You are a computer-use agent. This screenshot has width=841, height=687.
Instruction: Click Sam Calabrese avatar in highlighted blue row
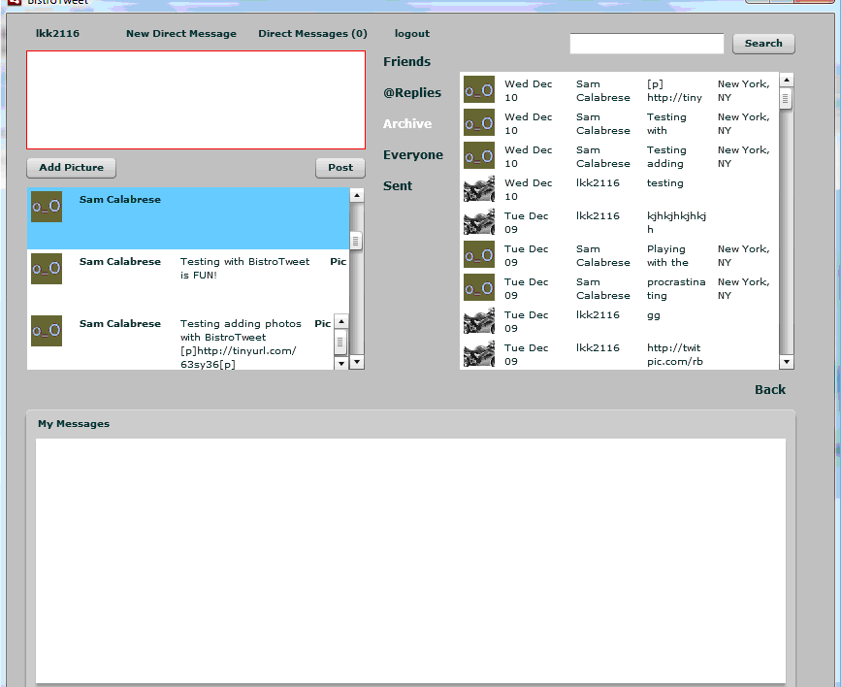click(x=47, y=207)
